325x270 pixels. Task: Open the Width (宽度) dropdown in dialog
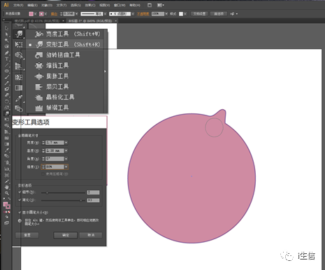point(66,143)
